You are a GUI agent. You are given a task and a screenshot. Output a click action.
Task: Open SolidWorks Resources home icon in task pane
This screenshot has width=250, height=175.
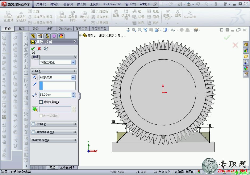point(246,44)
